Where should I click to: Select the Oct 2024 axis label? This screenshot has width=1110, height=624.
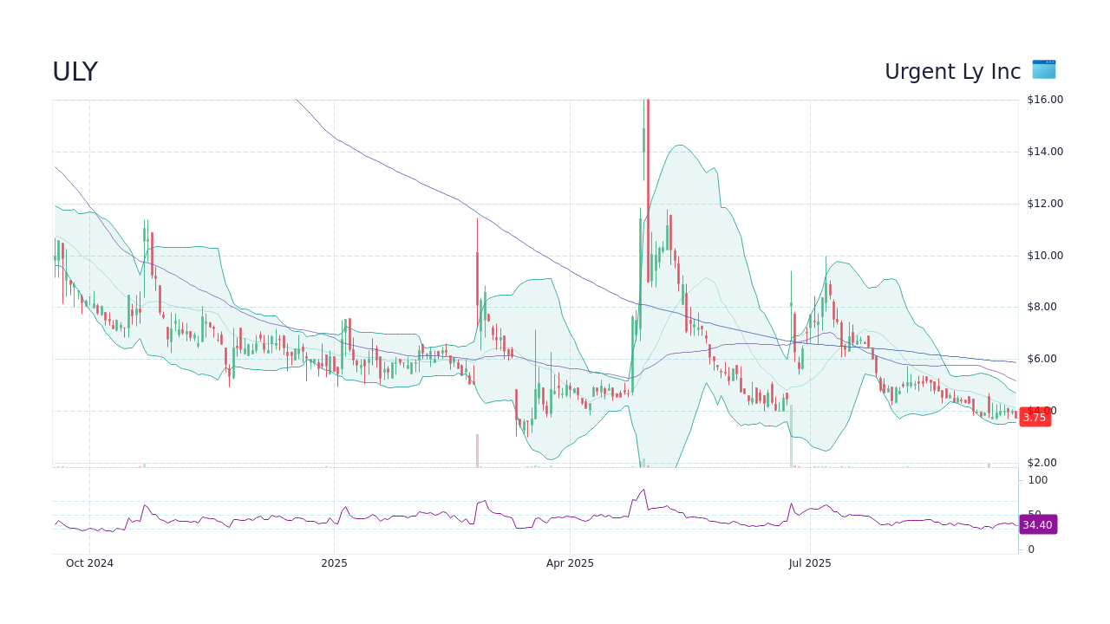point(89,563)
